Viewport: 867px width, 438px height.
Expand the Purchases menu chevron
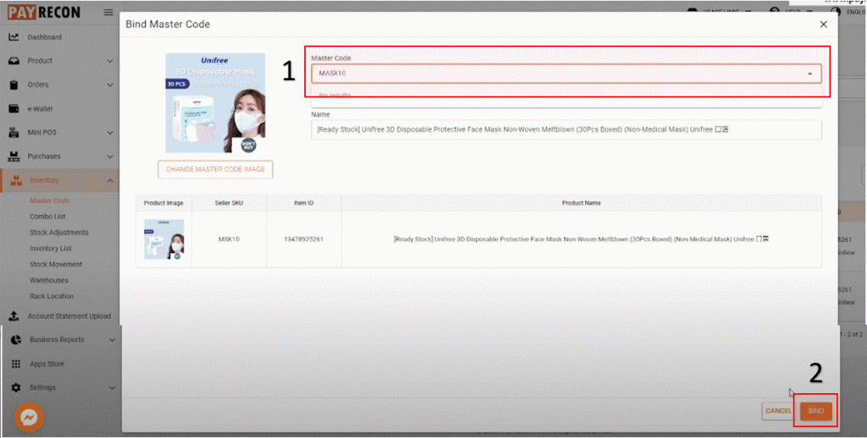pyautogui.click(x=109, y=156)
